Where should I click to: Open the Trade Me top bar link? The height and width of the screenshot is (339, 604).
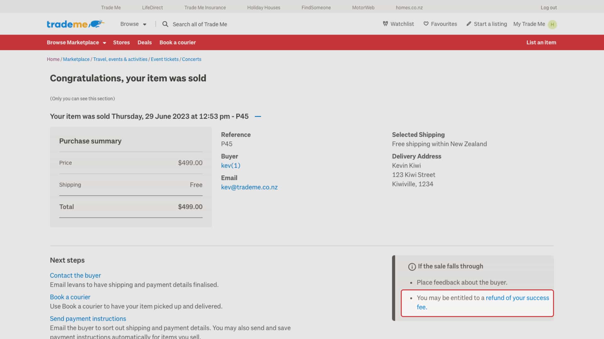[x=111, y=8]
